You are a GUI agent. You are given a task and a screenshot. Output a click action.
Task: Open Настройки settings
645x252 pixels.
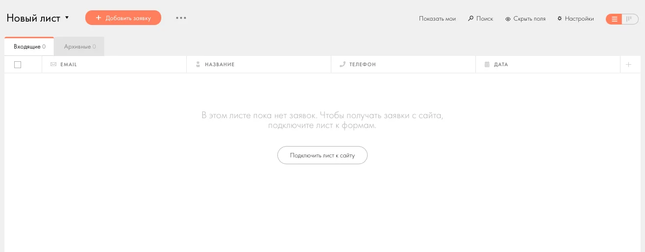click(x=575, y=19)
